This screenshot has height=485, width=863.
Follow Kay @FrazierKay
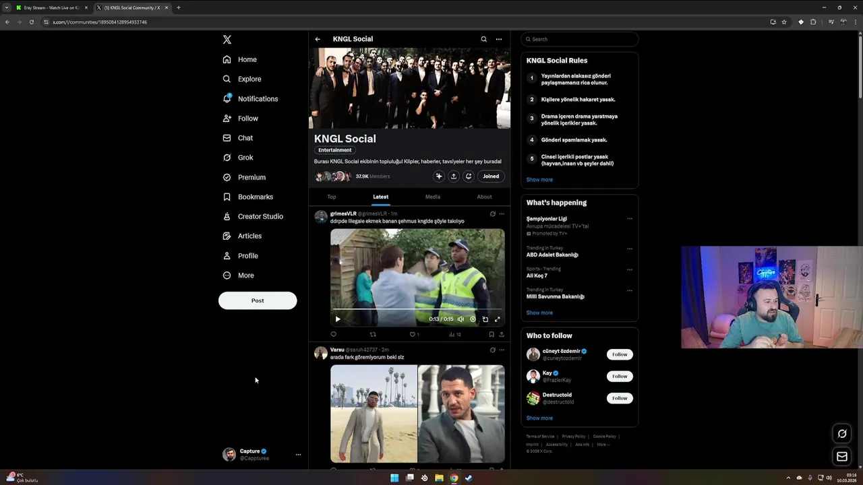[x=620, y=377]
